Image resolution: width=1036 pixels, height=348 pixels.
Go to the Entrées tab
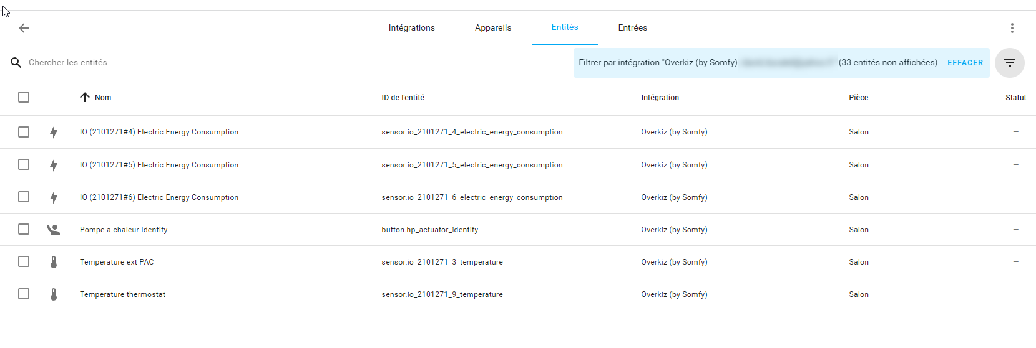click(x=632, y=28)
